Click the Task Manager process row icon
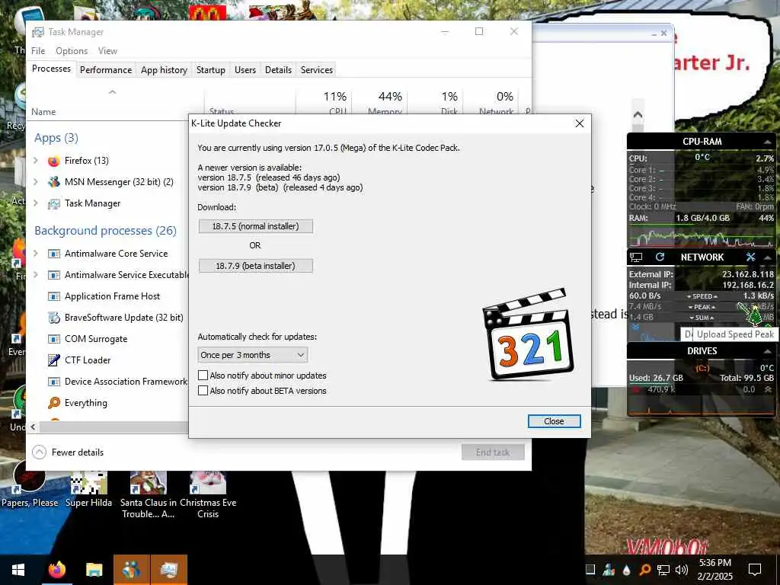The width and height of the screenshot is (780, 585). (54, 203)
